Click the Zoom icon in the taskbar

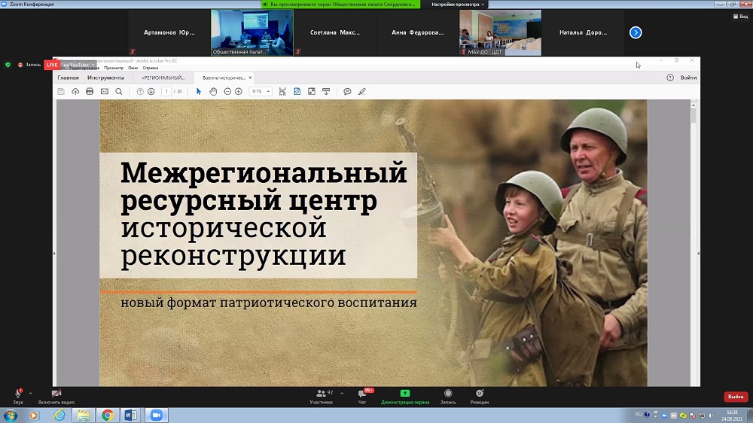point(156,415)
